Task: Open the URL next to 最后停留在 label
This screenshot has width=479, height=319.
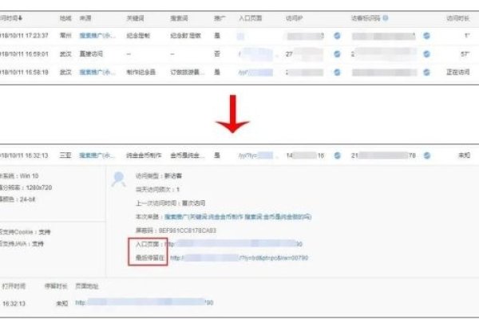Action: pos(239,258)
